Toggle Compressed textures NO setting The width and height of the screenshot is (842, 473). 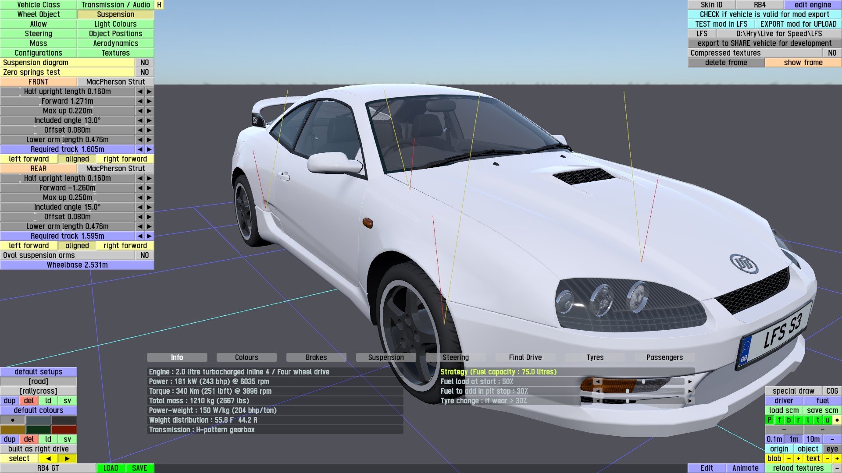tap(832, 53)
